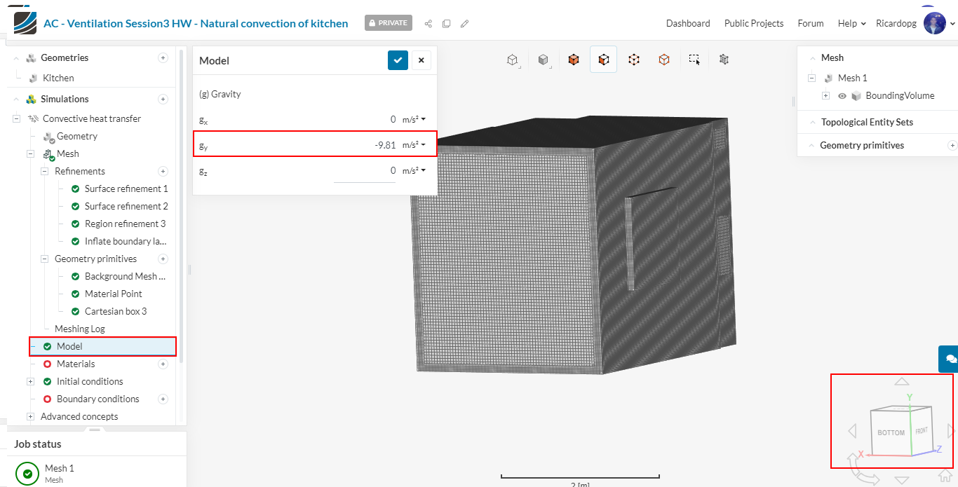This screenshot has width=958, height=487.
Task: Collapse the Convective heat transfer tree node
Action: 16,119
